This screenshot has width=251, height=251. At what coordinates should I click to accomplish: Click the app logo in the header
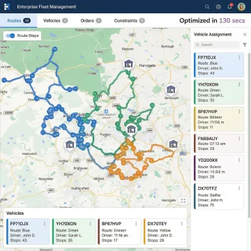[7, 6]
